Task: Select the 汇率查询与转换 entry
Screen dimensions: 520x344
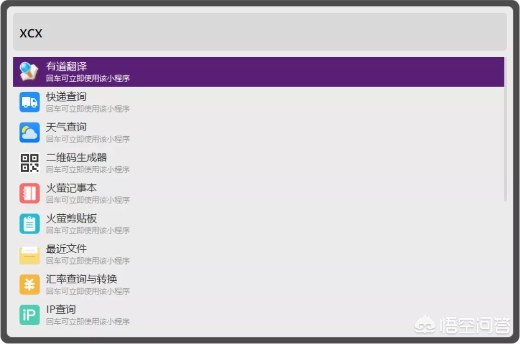Action: coord(152,284)
